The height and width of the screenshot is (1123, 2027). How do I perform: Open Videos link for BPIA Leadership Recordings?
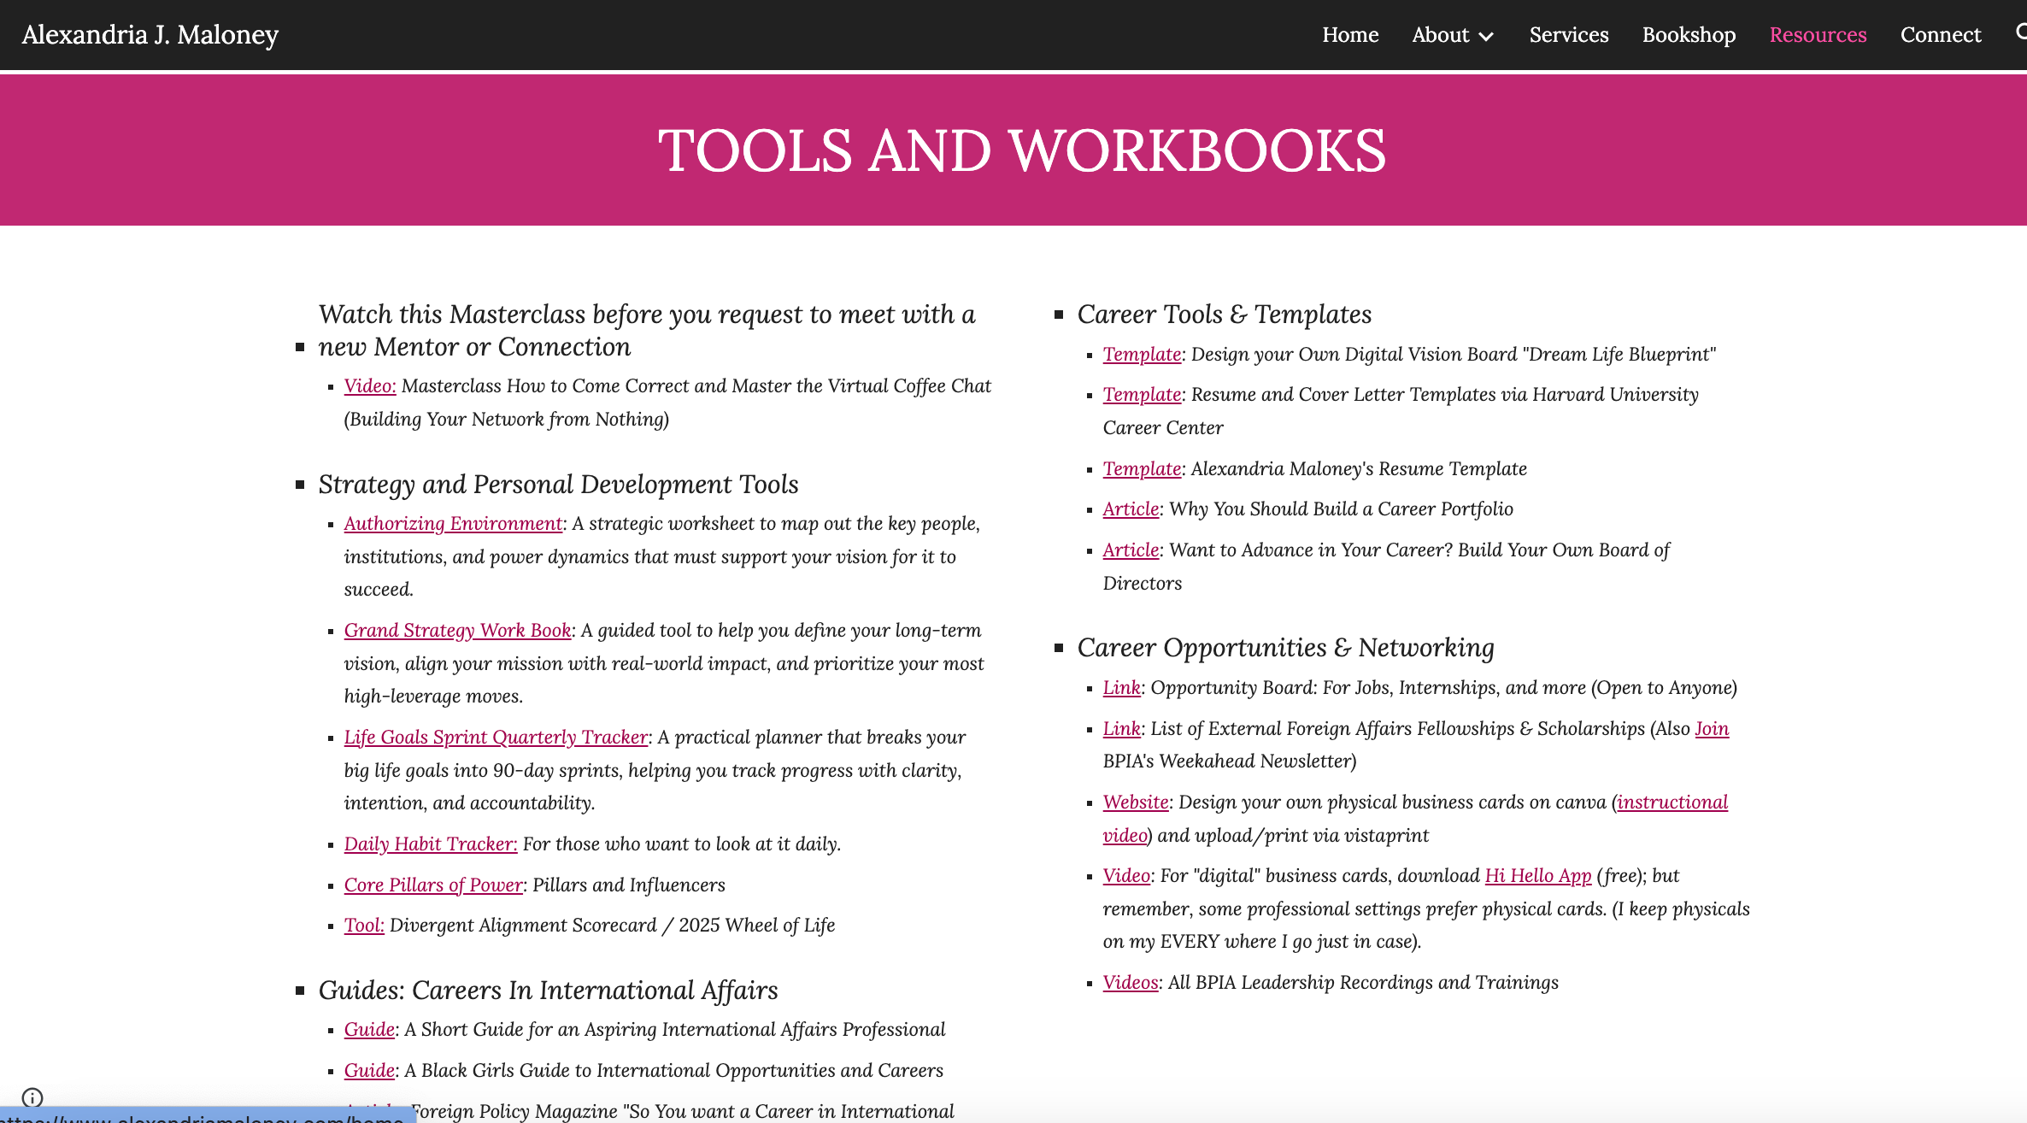1130,983
